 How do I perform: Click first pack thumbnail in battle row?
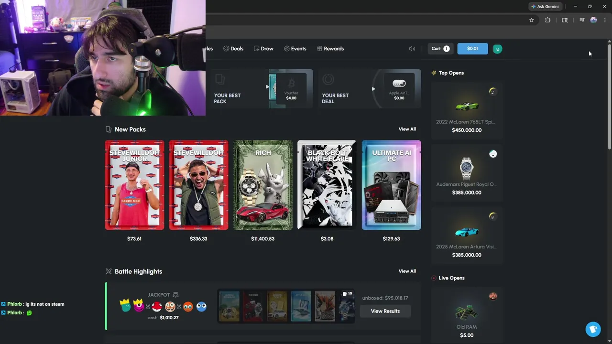coord(229,306)
